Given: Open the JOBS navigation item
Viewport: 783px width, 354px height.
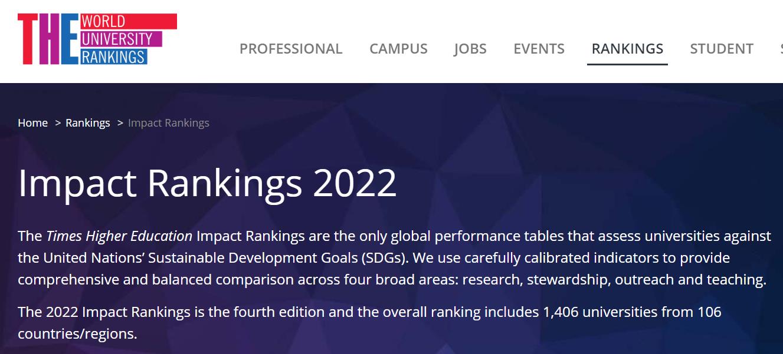Looking at the screenshot, I should point(470,48).
